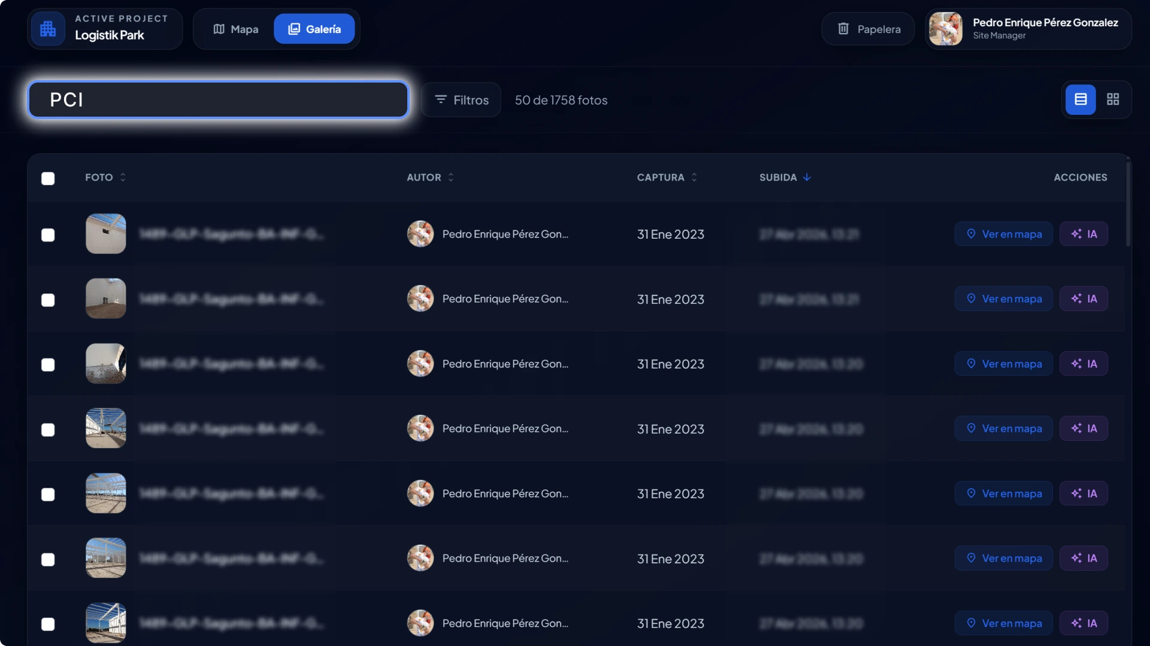Click the author avatar in the fourth row
The width and height of the screenshot is (1150, 646).
tap(420, 428)
